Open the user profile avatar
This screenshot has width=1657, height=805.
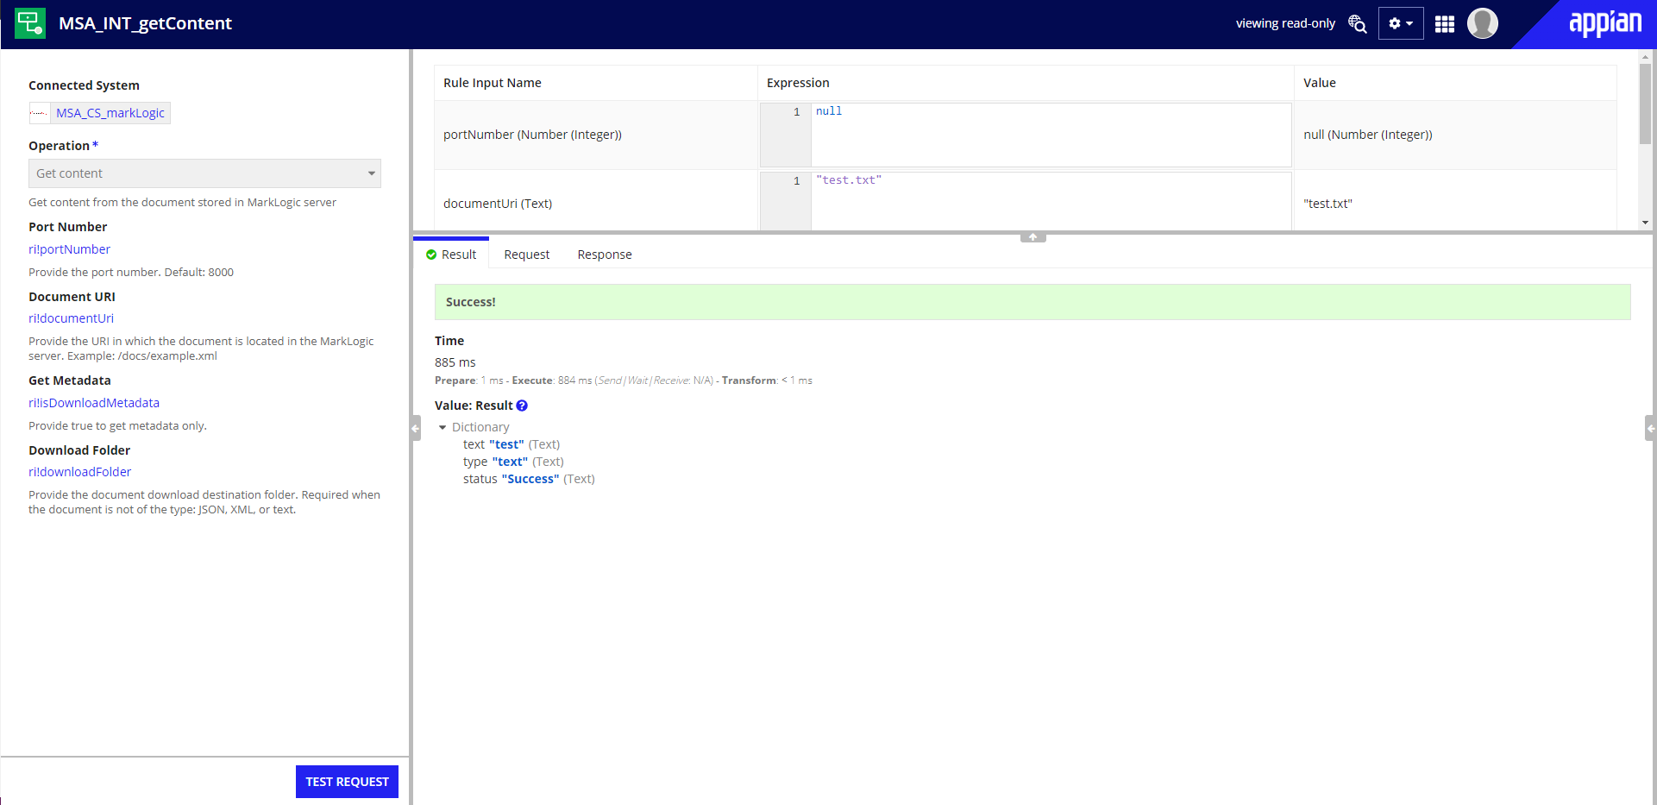click(x=1483, y=23)
